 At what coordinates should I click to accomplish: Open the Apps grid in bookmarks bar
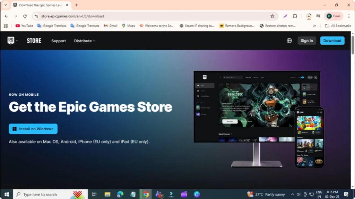pyautogui.click(x=6, y=26)
